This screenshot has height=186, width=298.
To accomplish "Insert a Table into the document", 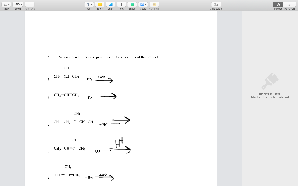I will [x=100, y=4].
